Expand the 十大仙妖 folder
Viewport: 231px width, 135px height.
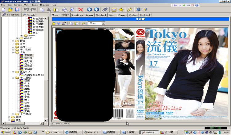pos(13,50)
